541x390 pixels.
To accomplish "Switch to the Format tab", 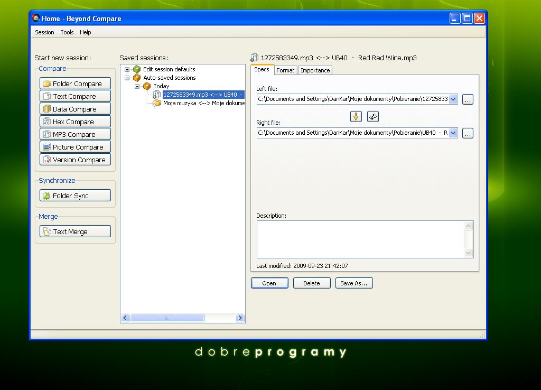I will [285, 70].
